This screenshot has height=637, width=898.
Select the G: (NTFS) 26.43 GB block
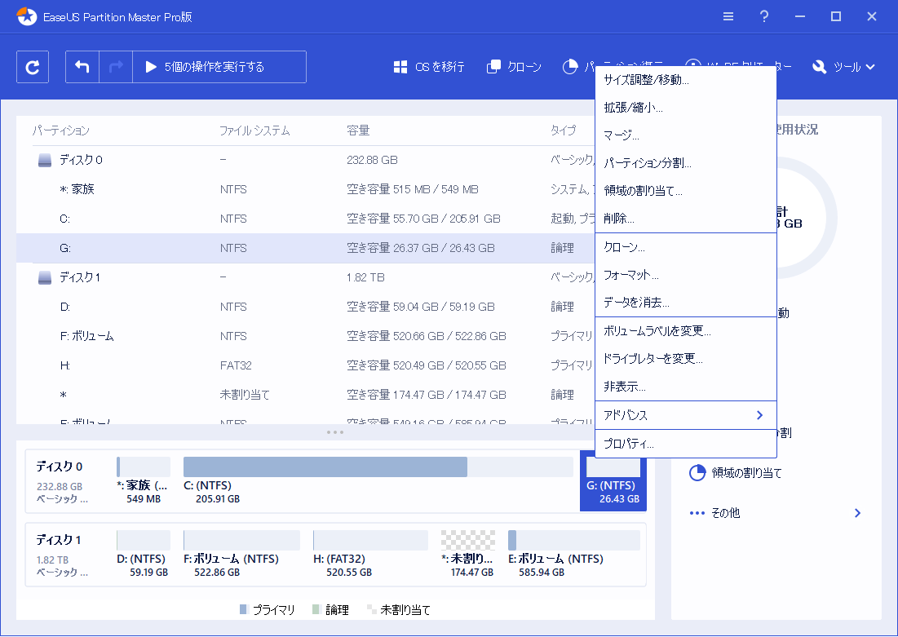pos(613,480)
